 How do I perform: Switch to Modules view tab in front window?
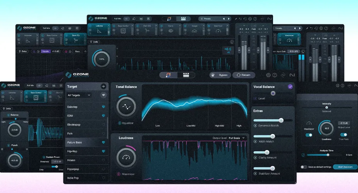point(186,75)
